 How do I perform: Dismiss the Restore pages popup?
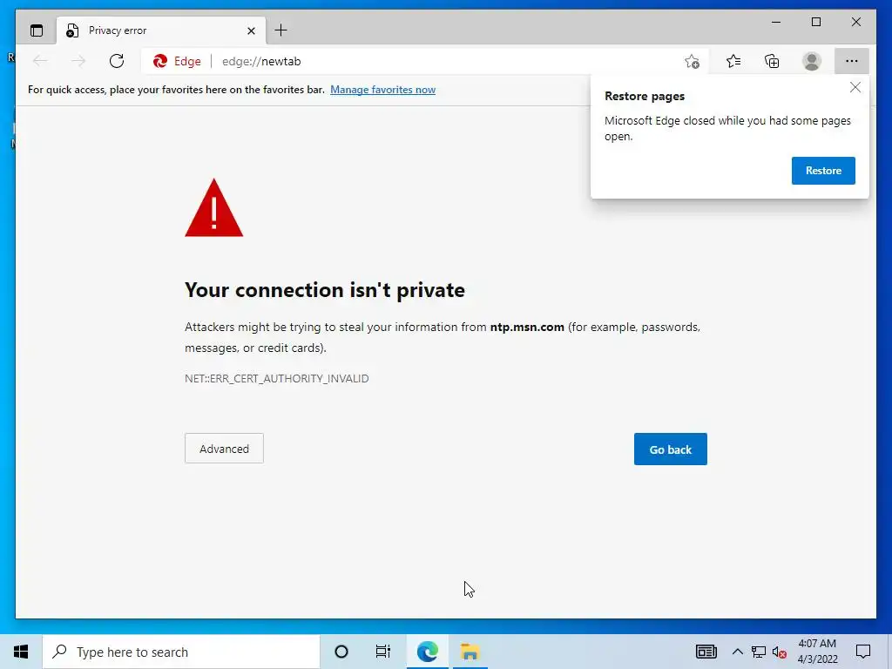(x=855, y=87)
